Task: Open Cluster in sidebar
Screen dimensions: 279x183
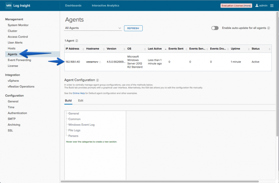Action: pos(12,31)
